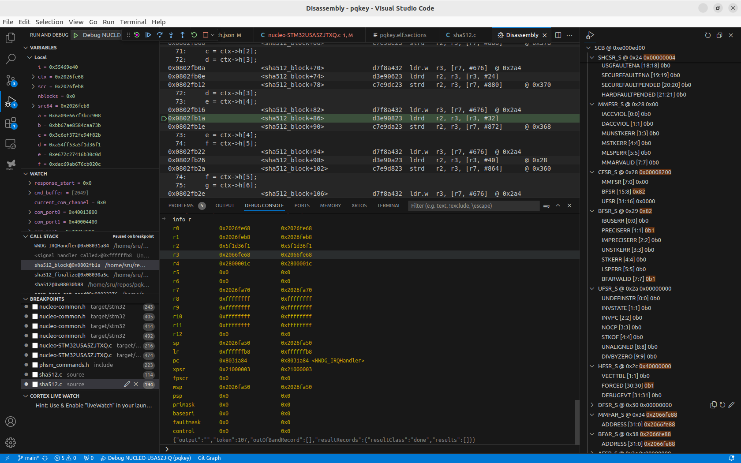The width and height of the screenshot is (741, 463).
Task: Expand the DFSR_S register node
Action: 592,405
